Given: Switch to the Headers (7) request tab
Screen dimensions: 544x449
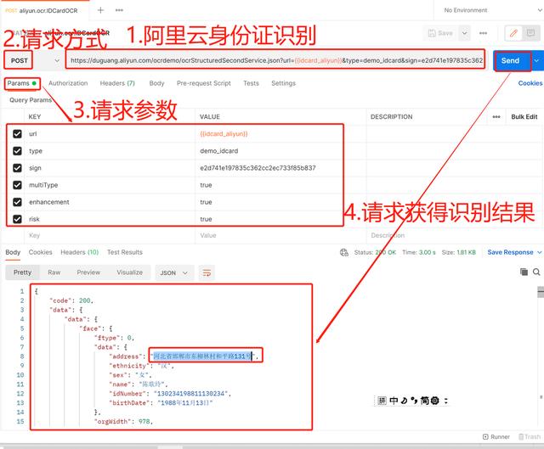Looking at the screenshot, I should (117, 83).
